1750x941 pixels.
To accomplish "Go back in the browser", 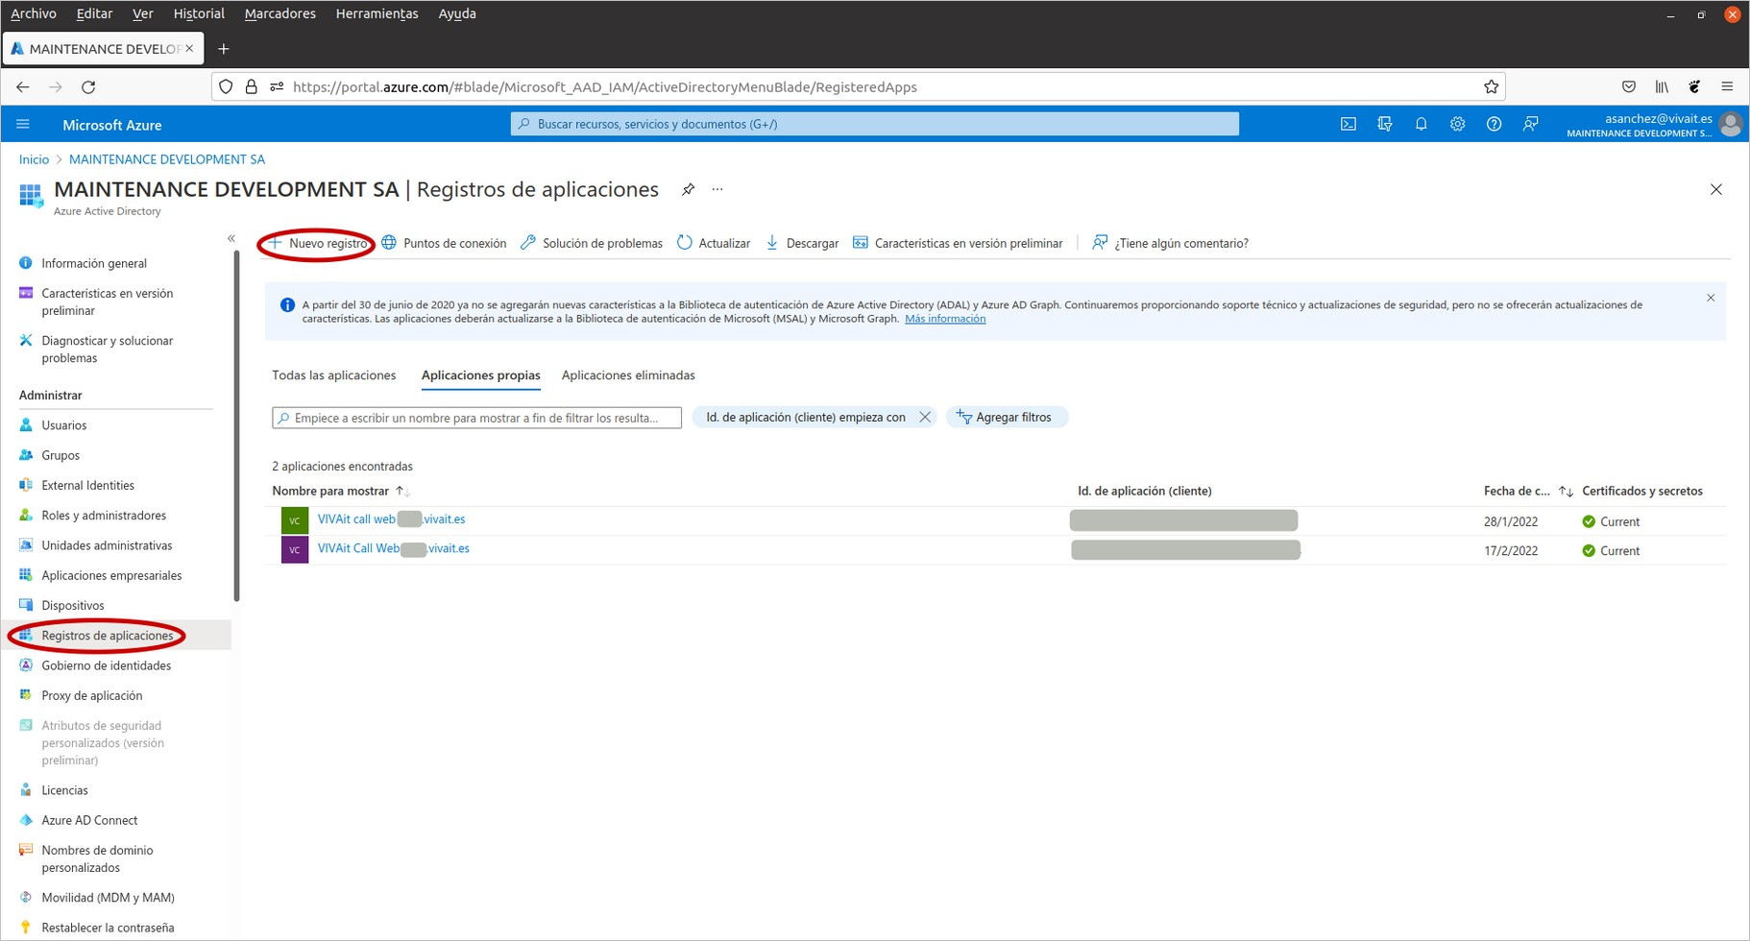I will pos(23,86).
